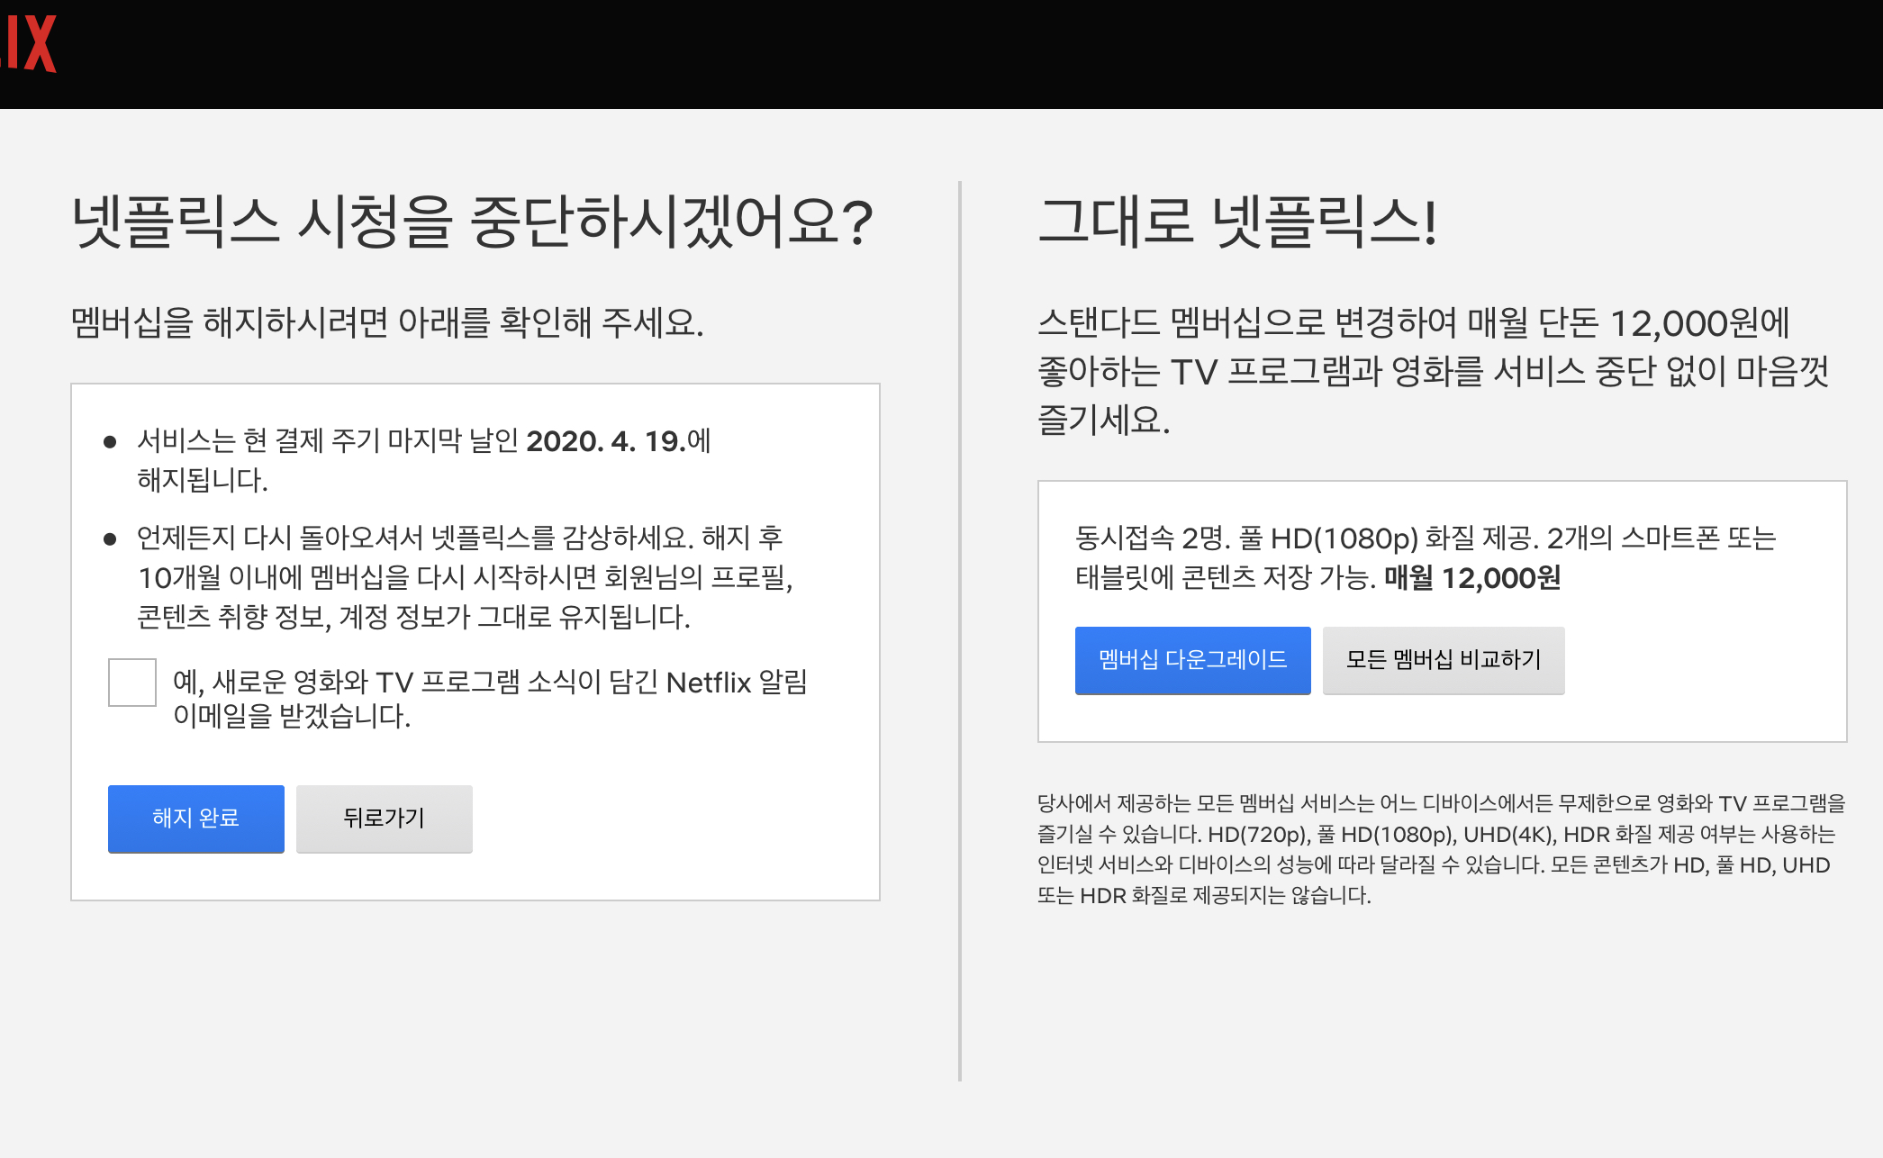Click the 뒤로가기 button

pos(385,819)
